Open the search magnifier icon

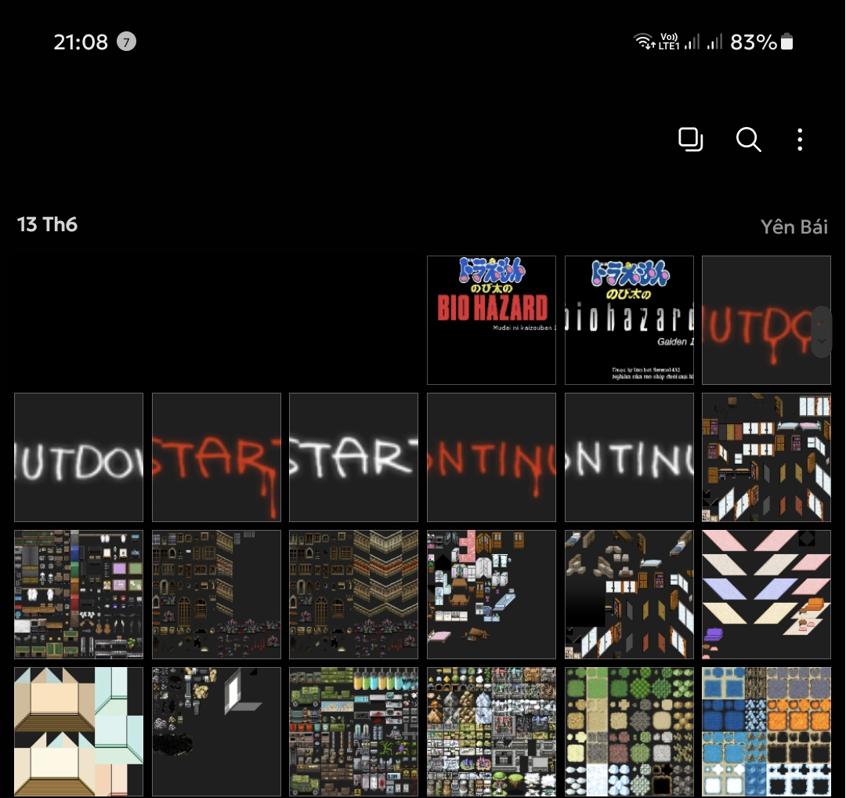pyautogui.click(x=748, y=140)
